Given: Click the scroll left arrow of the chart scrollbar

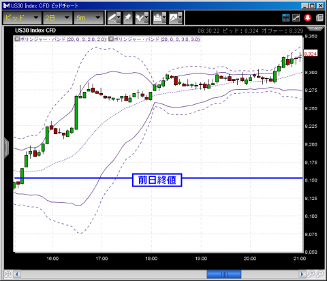Looking at the screenshot, I should coord(17,274).
